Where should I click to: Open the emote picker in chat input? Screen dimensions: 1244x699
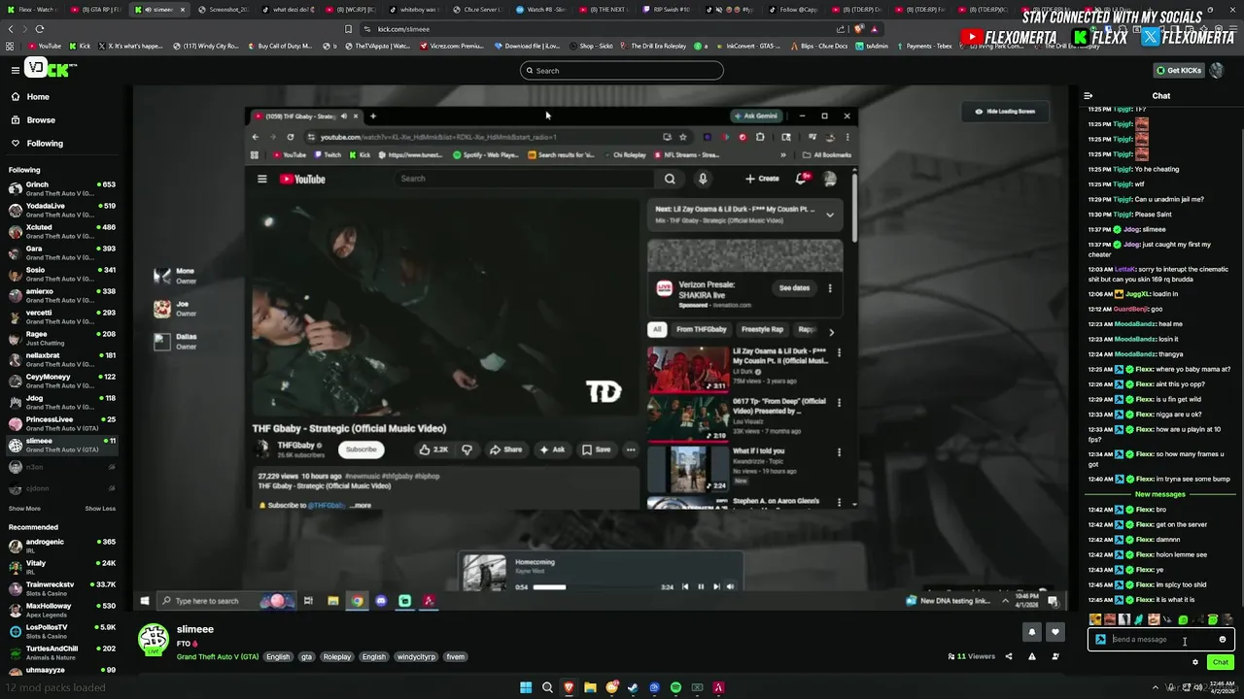tap(1223, 640)
